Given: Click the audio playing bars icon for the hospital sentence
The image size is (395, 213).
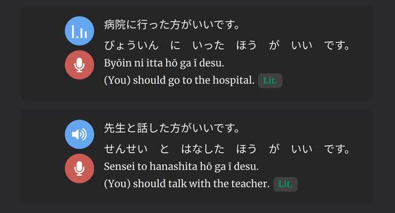Looking at the screenshot, I should [80, 31].
